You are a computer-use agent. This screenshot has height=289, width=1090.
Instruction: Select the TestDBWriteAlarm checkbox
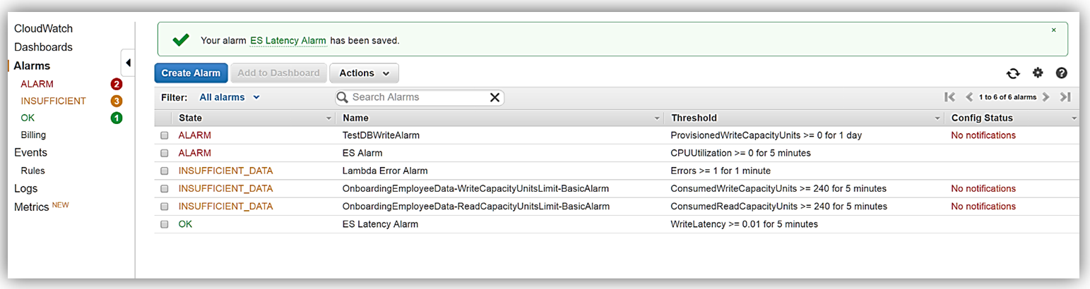point(165,135)
